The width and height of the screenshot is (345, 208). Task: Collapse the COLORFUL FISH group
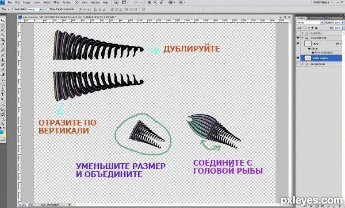[303, 38]
